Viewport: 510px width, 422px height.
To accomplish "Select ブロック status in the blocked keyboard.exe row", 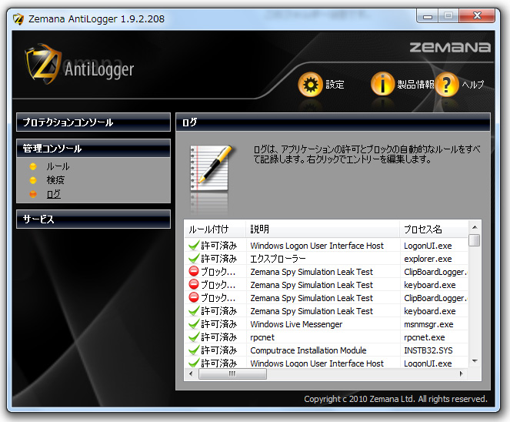I will point(218,285).
